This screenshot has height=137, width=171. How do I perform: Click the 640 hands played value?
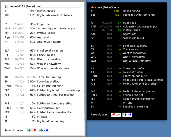point(33,11)
